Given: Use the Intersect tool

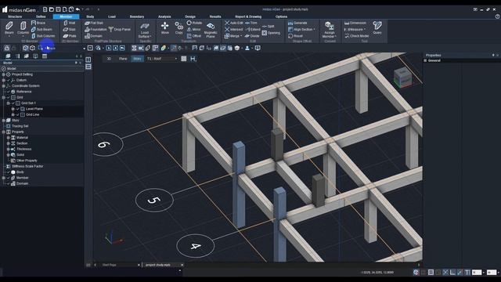Looking at the screenshot, I should pos(233,30).
